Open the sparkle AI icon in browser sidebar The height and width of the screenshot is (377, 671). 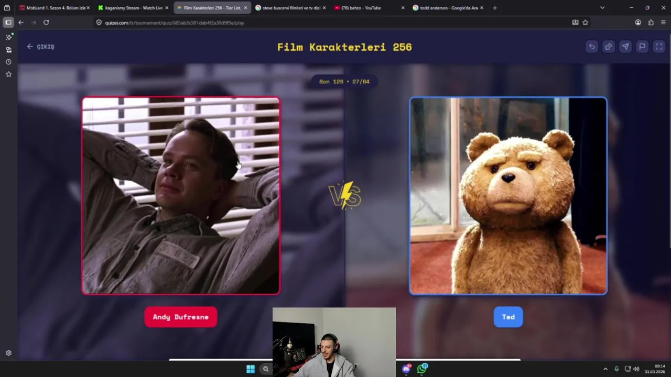pos(8,37)
